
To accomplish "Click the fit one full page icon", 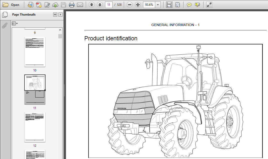I will pyautogui.click(x=177, y=5).
